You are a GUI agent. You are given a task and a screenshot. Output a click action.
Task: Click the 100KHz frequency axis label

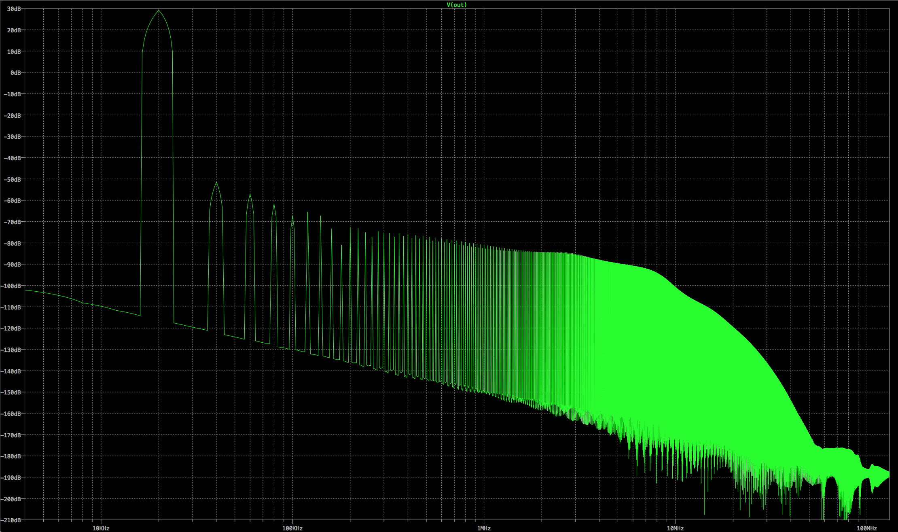tap(292, 528)
